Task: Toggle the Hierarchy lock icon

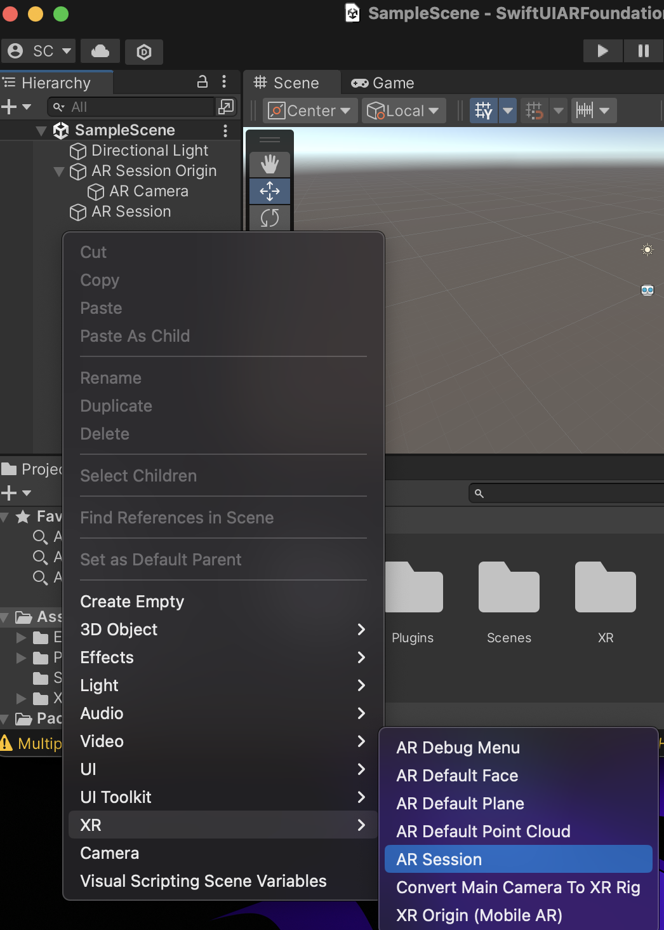Action: point(203,81)
